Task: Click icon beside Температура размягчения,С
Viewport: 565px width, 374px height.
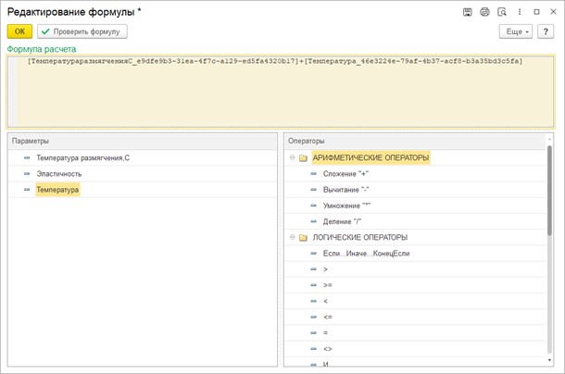Action: tap(27, 157)
